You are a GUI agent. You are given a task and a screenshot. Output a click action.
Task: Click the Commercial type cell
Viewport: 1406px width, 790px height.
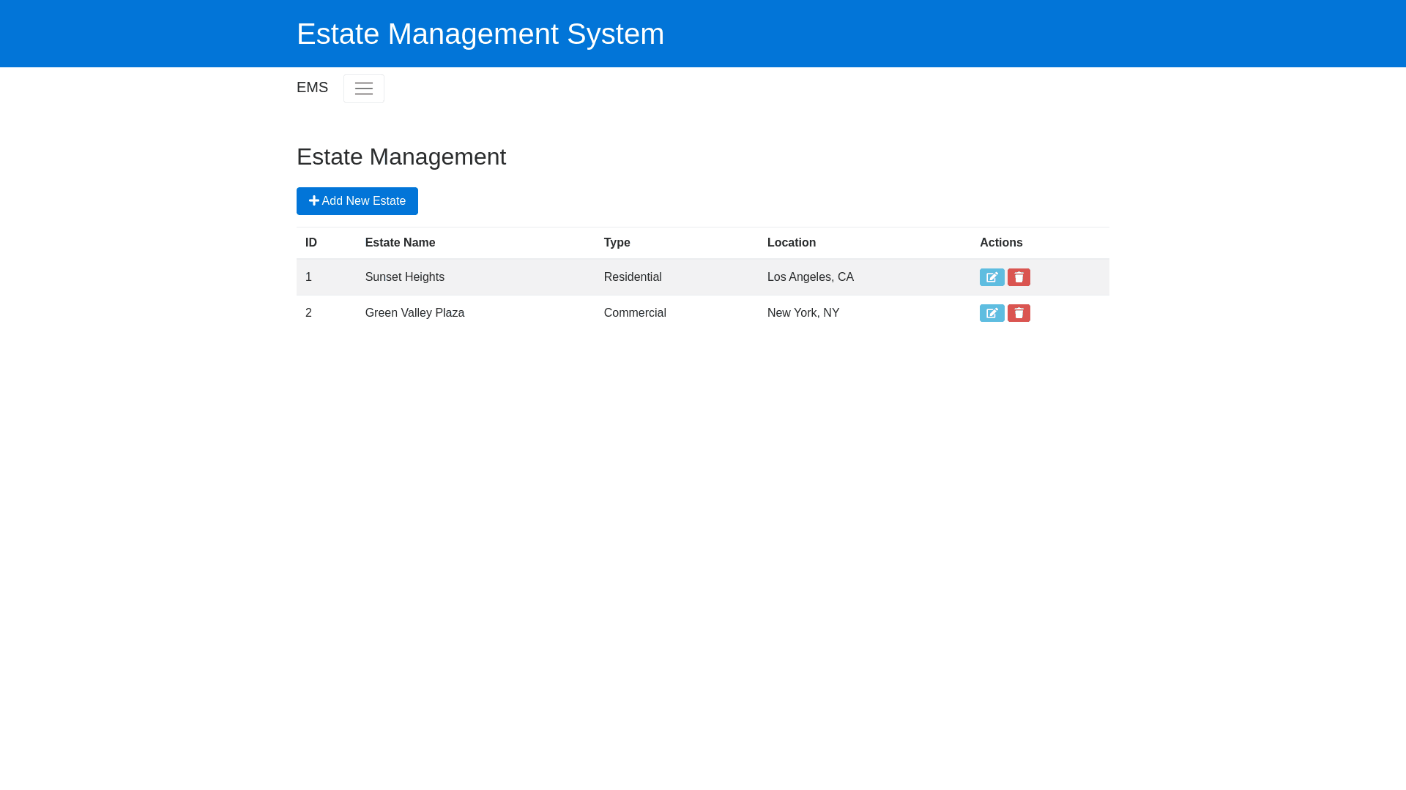click(634, 313)
